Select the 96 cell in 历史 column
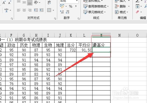 pyautogui.click(x=24, y=79)
